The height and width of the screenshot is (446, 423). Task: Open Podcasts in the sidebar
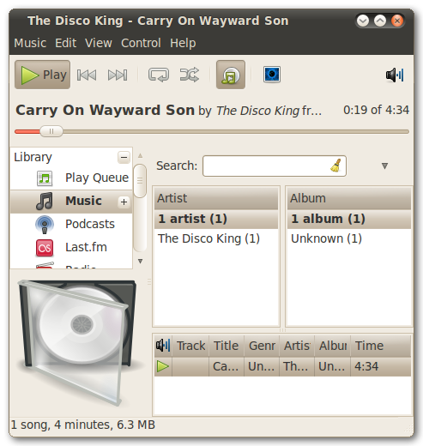pos(71,224)
